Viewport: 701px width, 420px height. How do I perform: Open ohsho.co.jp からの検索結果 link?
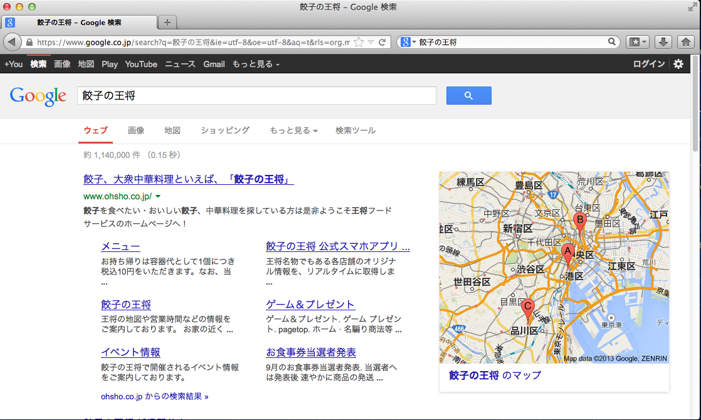155,396
